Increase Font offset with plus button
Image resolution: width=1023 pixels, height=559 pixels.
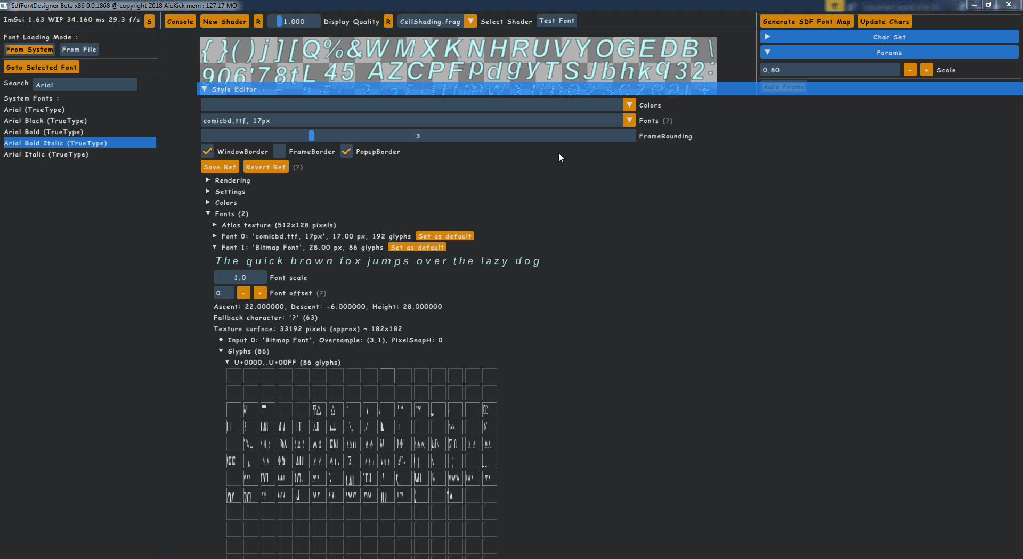[x=260, y=293]
